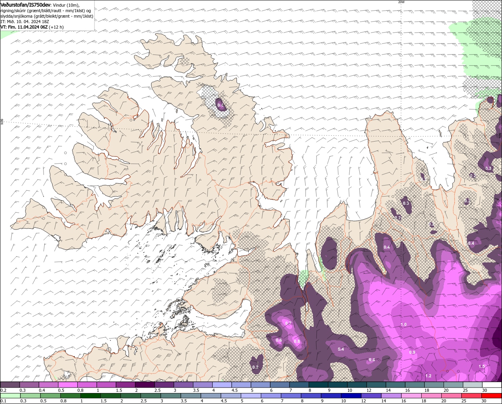Click the red-pink swatch labeled 25 in lower legend
The image size is (502, 404).
pos(472,396)
